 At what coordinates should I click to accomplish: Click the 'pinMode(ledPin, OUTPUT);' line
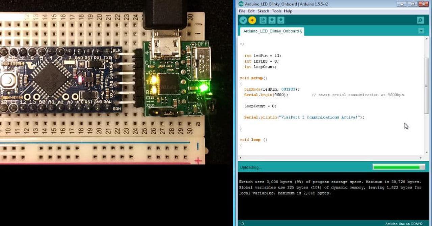(x=272, y=89)
